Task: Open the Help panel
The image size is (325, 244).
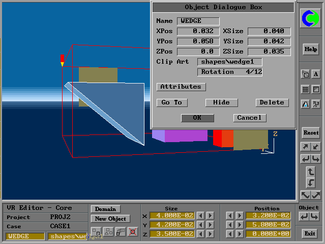Action: tap(311, 49)
